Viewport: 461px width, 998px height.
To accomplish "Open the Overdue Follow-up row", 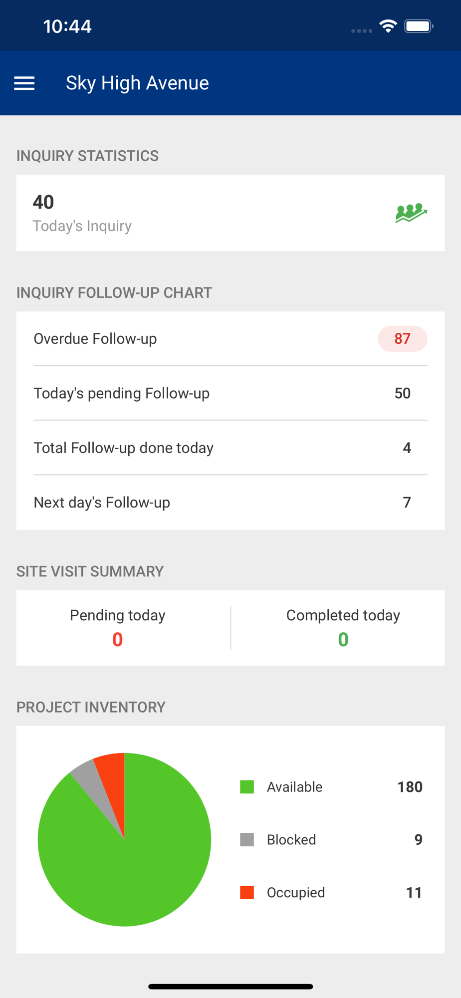I will coord(230,339).
